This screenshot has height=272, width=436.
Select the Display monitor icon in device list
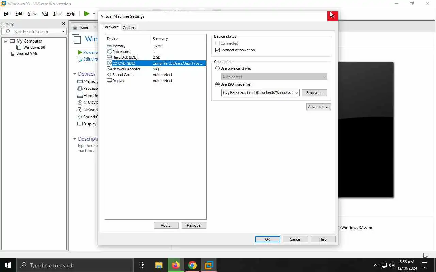point(109,81)
